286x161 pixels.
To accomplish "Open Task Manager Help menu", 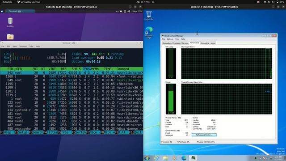I will pyautogui.click(x=183, y=39).
